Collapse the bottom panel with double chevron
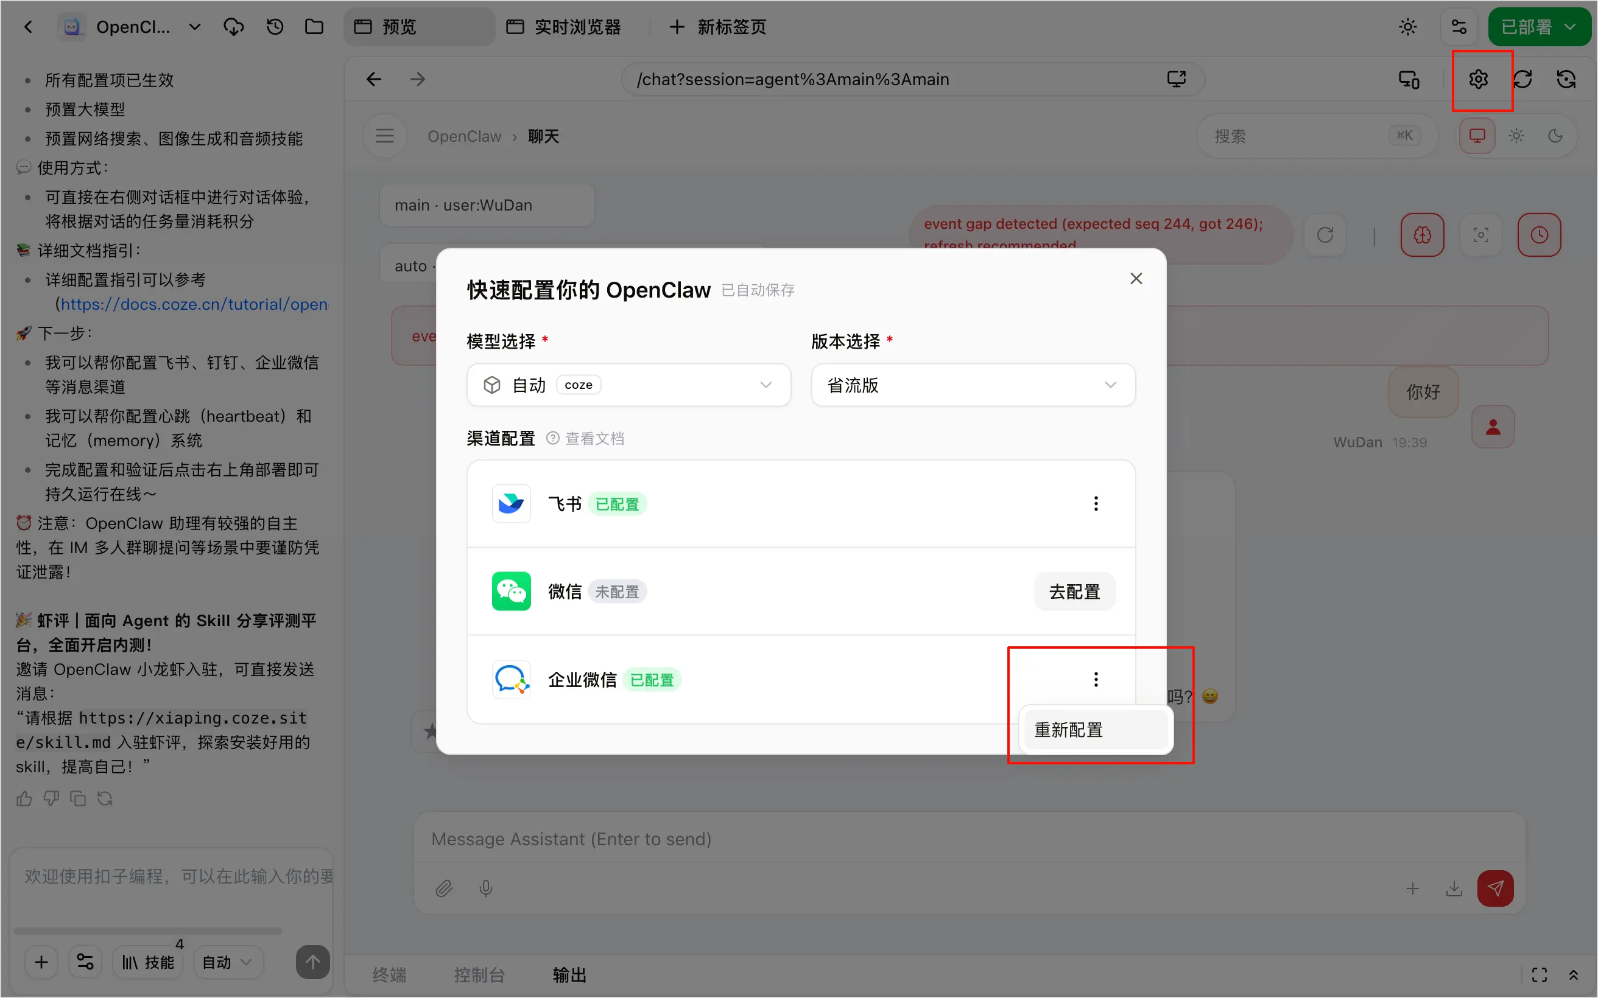This screenshot has height=998, width=1598. [1574, 975]
